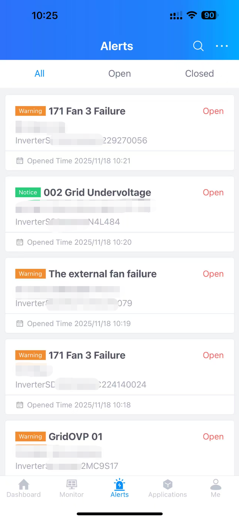
Task: Open the 002 Grid Undervoltage alert
Action: pyautogui.click(x=97, y=193)
